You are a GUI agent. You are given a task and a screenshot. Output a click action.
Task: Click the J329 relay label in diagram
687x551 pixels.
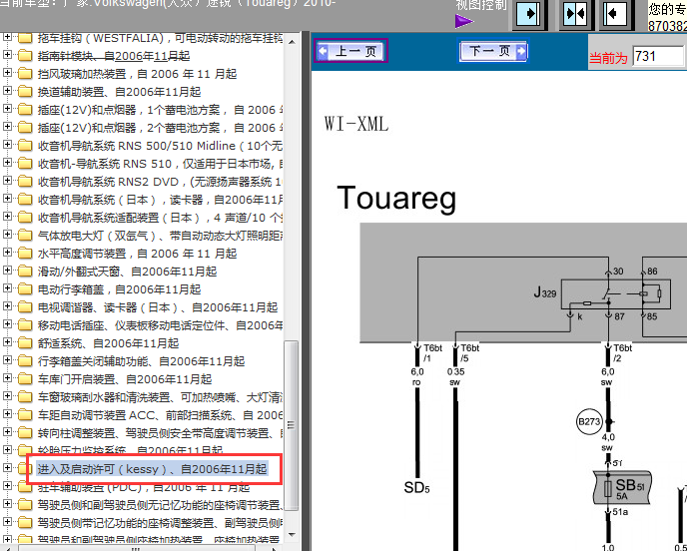tap(545, 292)
